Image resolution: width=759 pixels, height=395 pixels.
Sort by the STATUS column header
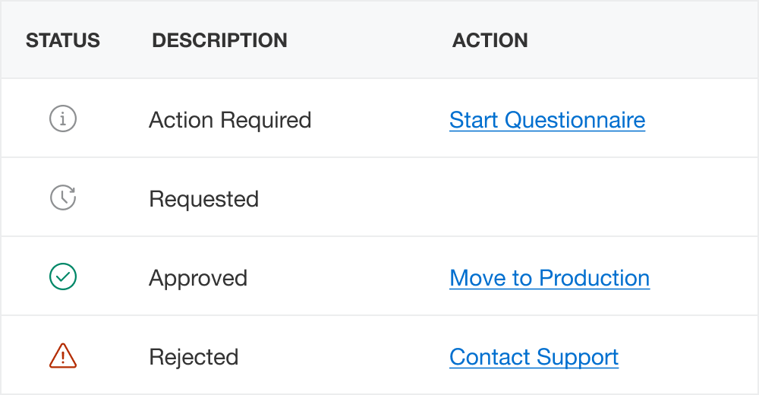[x=63, y=40]
